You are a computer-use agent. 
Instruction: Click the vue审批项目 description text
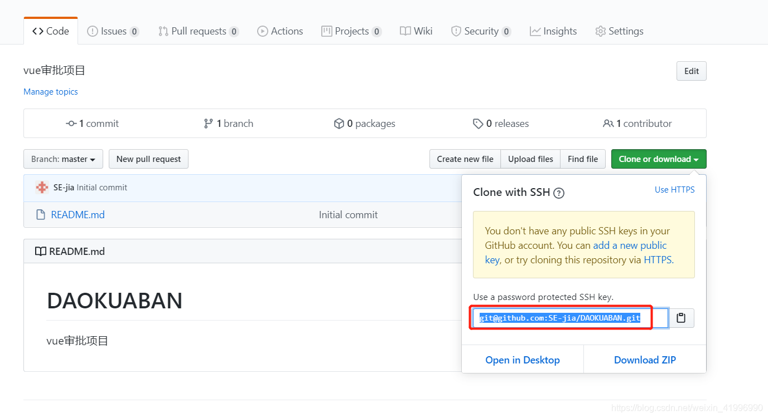click(x=55, y=71)
